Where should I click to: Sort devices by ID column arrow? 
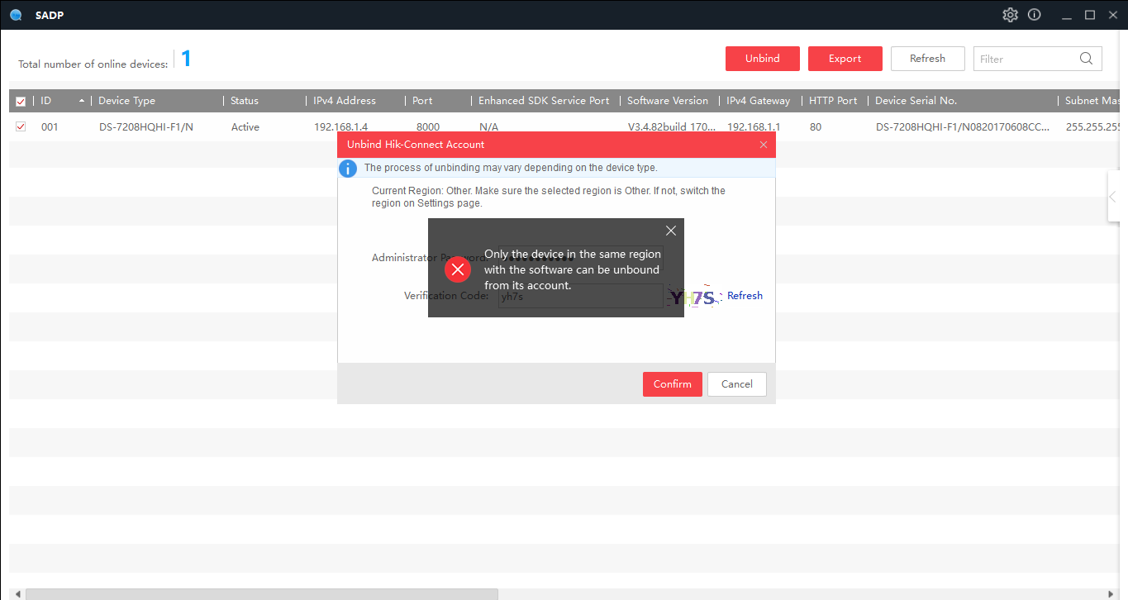(81, 101)
